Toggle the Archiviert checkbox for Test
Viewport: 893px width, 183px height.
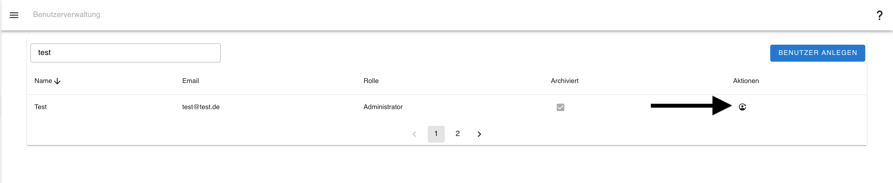[560, 107]
